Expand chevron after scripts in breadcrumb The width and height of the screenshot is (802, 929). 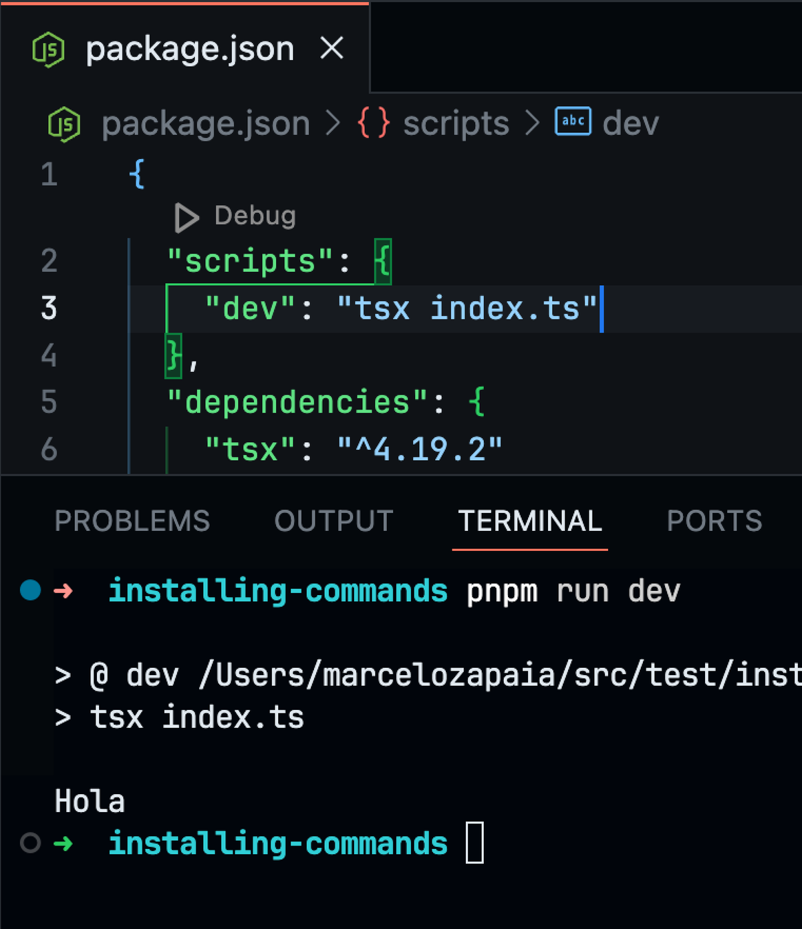532,124
